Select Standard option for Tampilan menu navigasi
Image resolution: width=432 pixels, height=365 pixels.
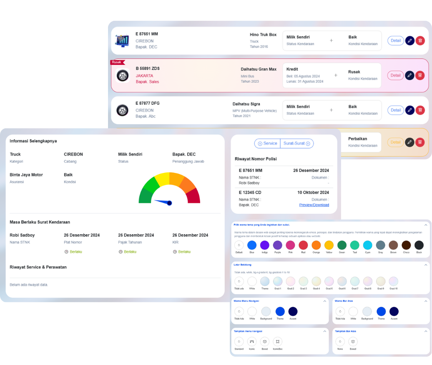point(239,342)
